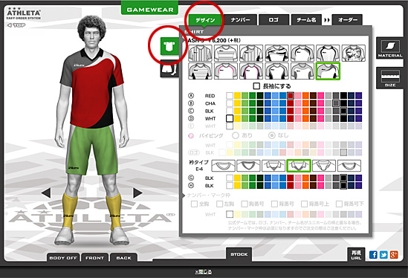Switch to the チーム名 tab
The width and height of the screenshot is (408, 278).
[306, 20]
